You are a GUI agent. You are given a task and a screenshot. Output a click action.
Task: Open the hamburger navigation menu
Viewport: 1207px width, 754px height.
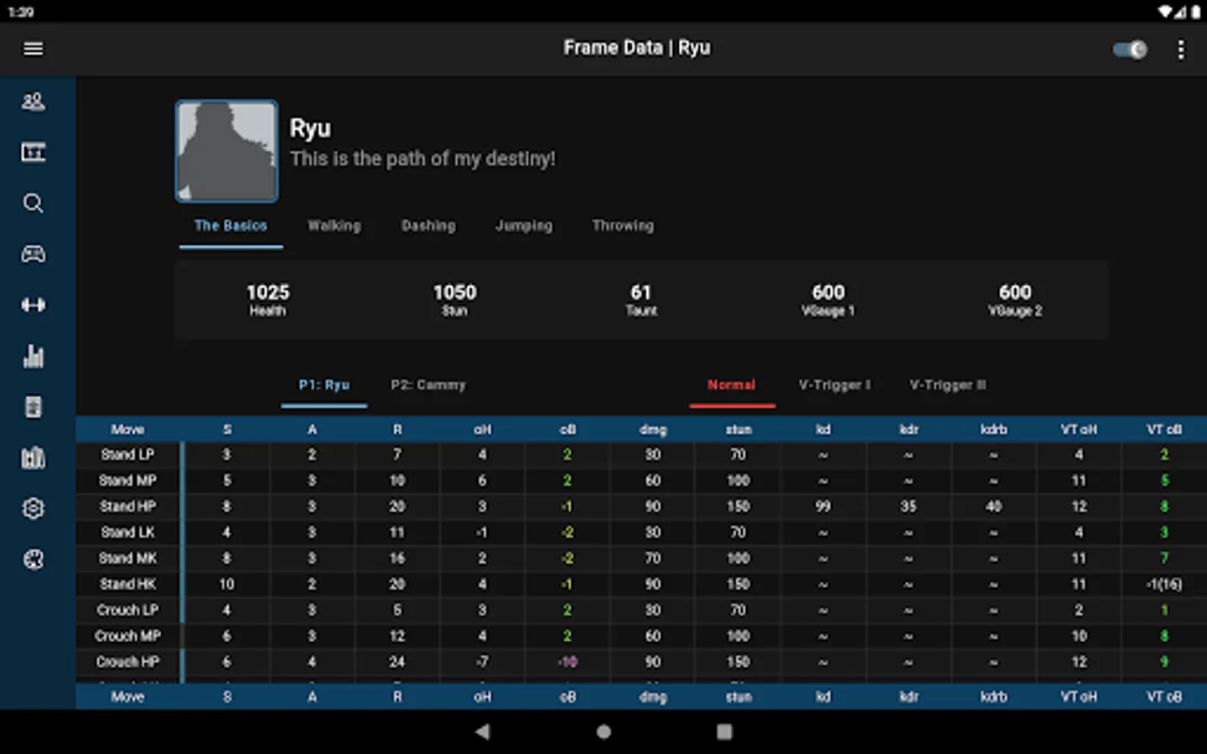(x=34, y=49)
